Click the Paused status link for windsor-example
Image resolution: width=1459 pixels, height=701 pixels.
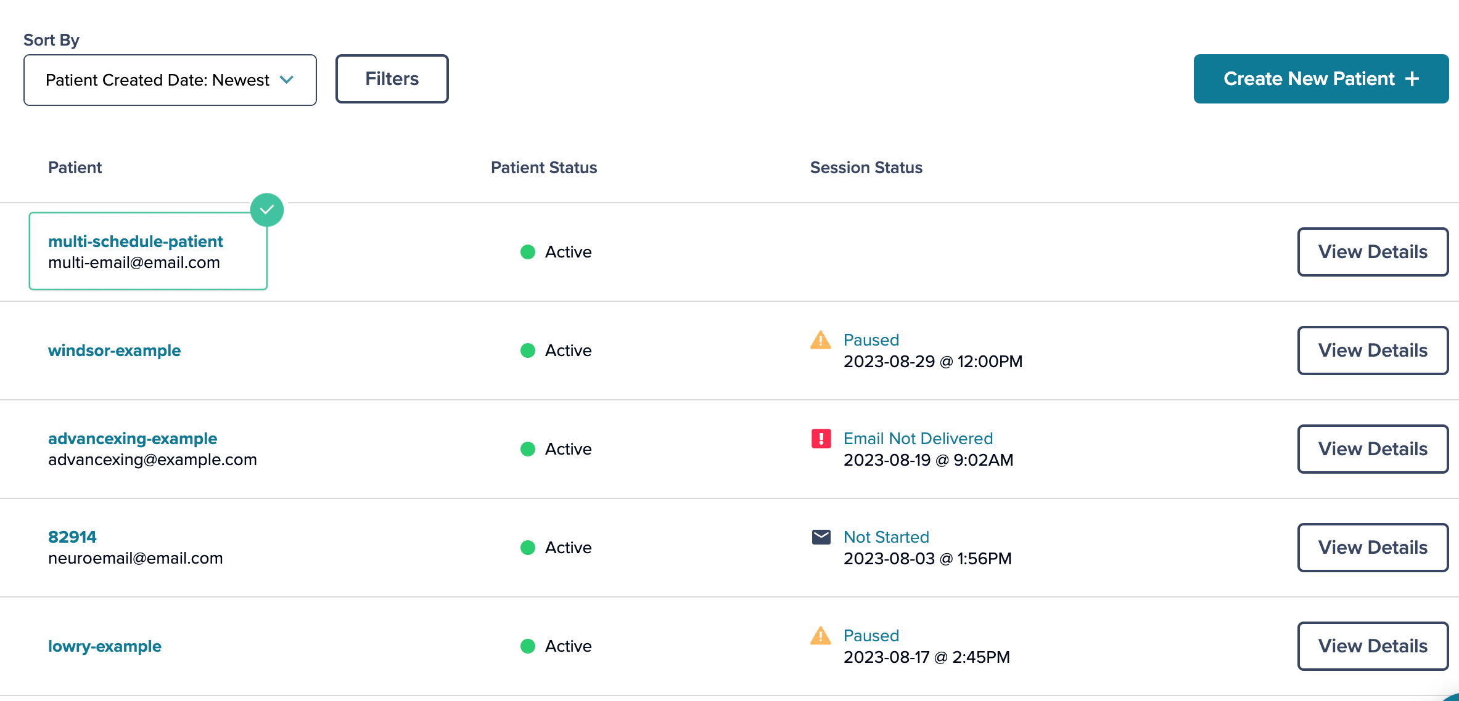pos(871,340)
